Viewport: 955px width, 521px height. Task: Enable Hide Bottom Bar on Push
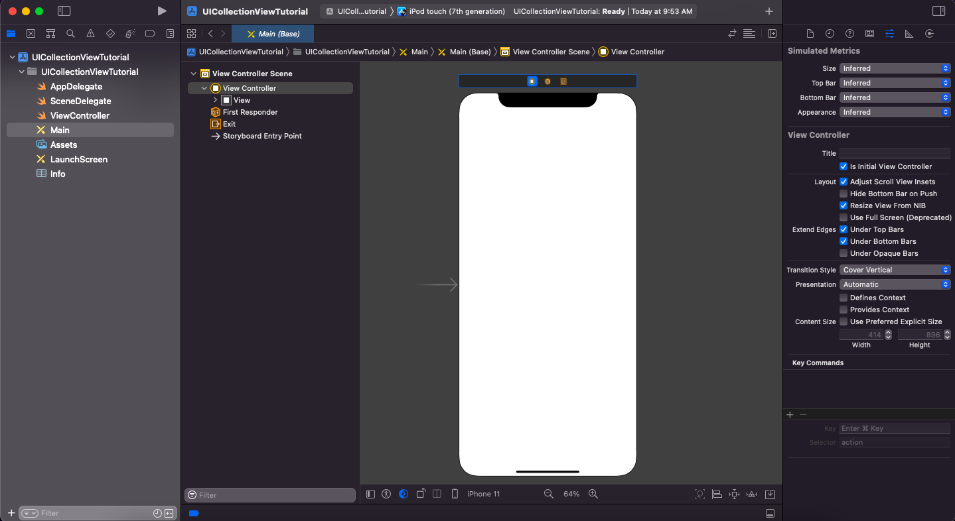point(844,194)
